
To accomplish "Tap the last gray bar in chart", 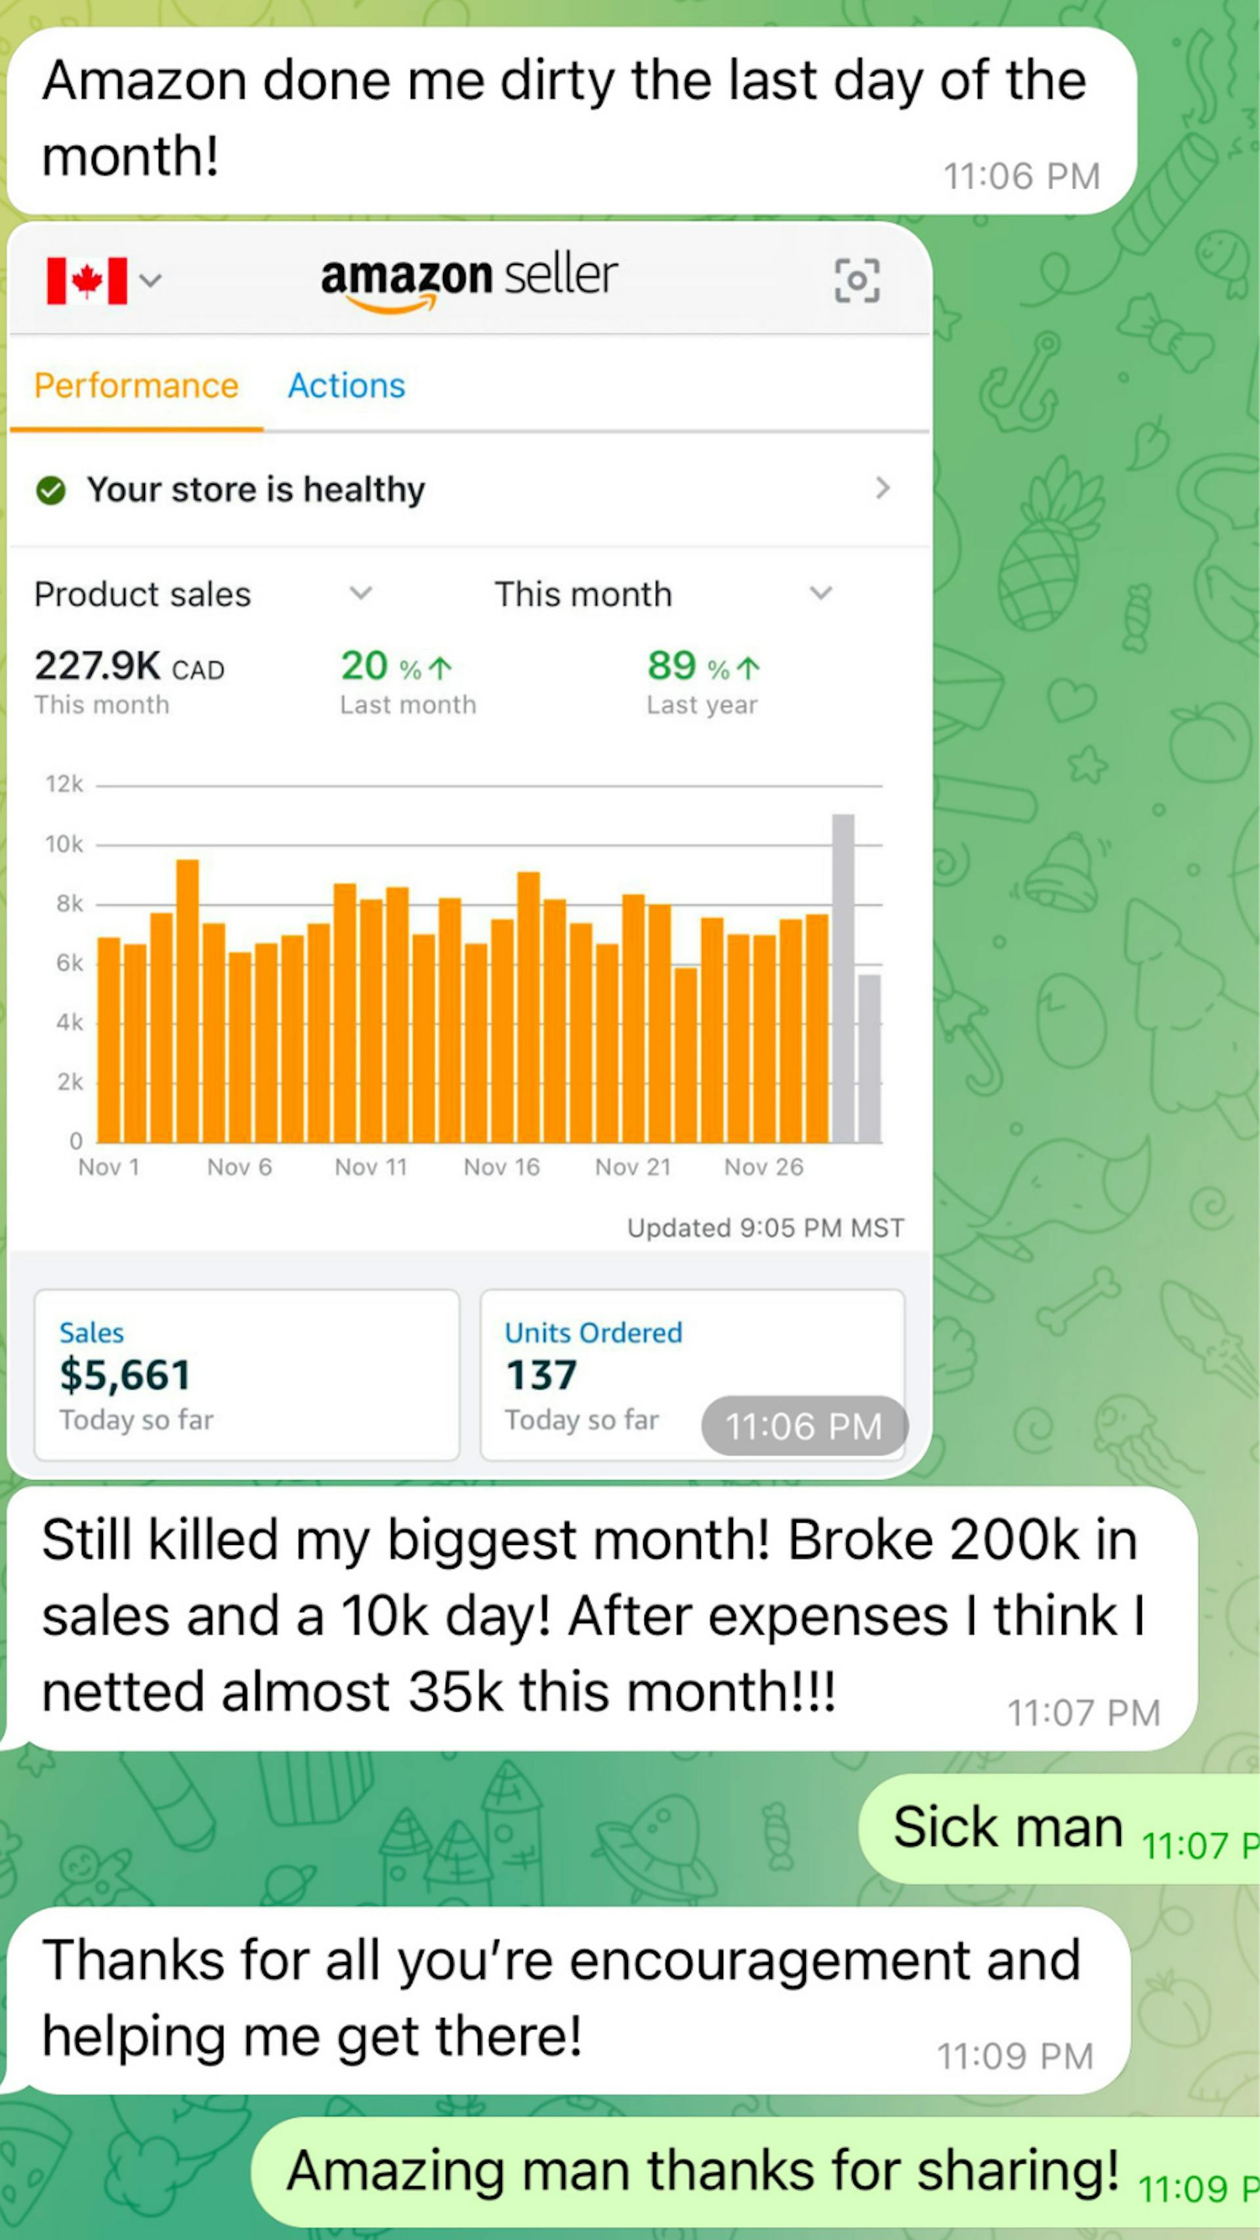I will click(x=870, y=1058).
